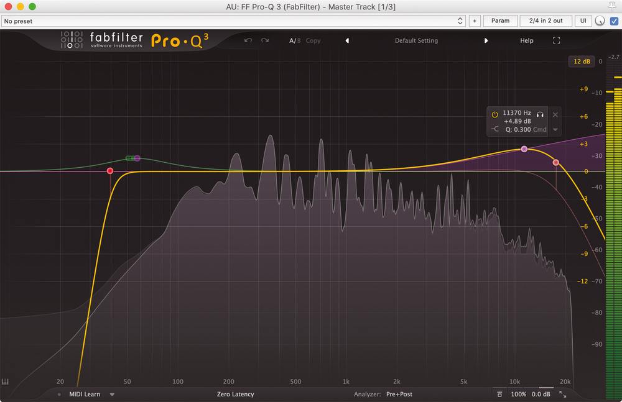
Task: Click the resize arrows at bottom right
Action: coord(562,394)
